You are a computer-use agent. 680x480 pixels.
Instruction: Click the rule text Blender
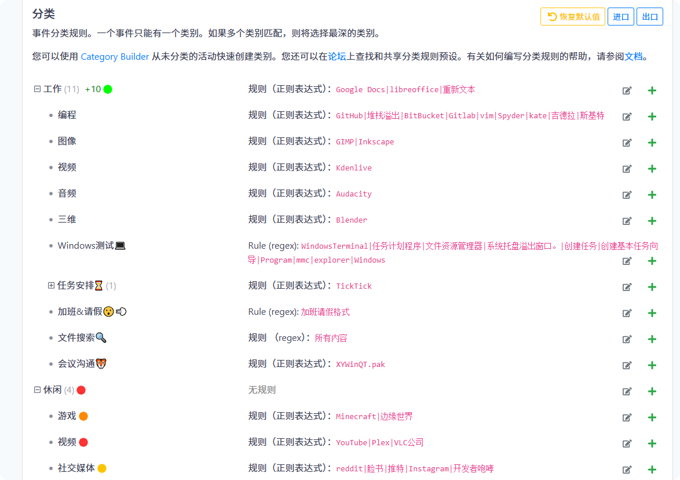351,220
